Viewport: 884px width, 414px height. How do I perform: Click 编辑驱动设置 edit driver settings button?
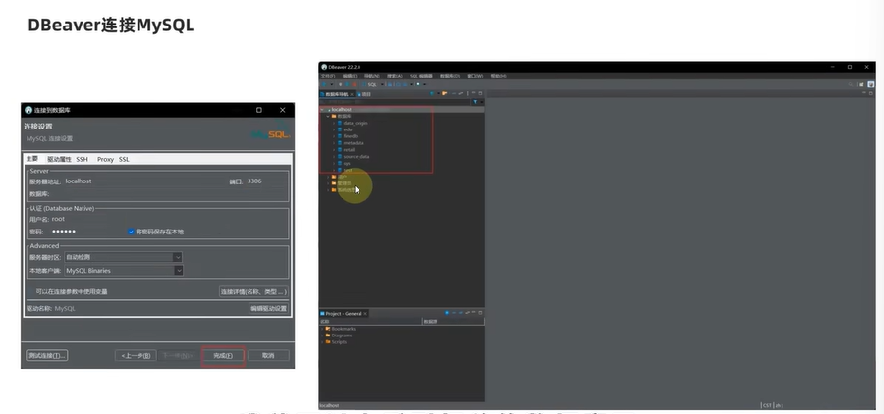coord(269,309)
